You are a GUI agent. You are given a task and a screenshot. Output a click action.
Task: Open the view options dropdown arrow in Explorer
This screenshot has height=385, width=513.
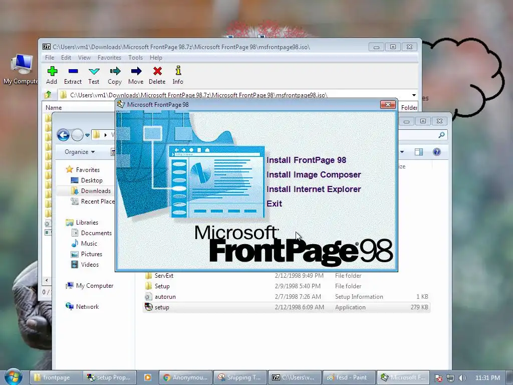[402, 152]
